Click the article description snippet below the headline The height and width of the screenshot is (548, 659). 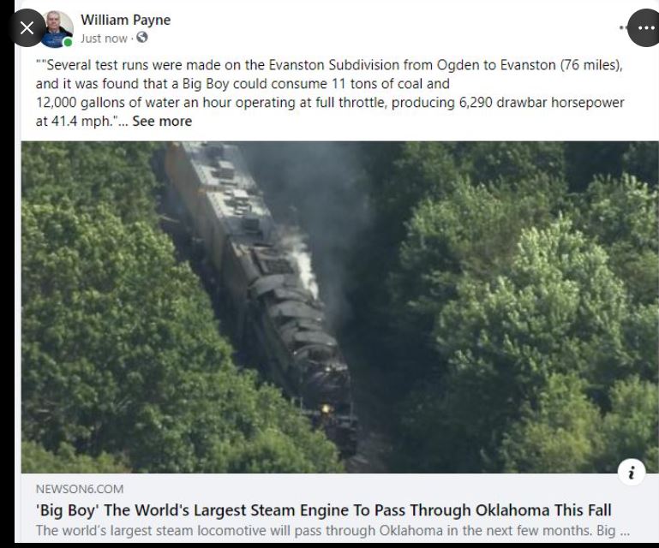[x=332, y=530]
